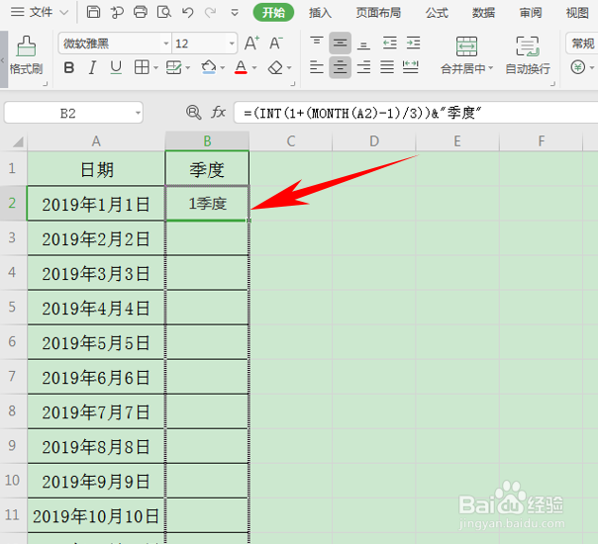Viewport: 598px width, 544px height.
Task: Apply red font color icon
Action: [241, 67]
